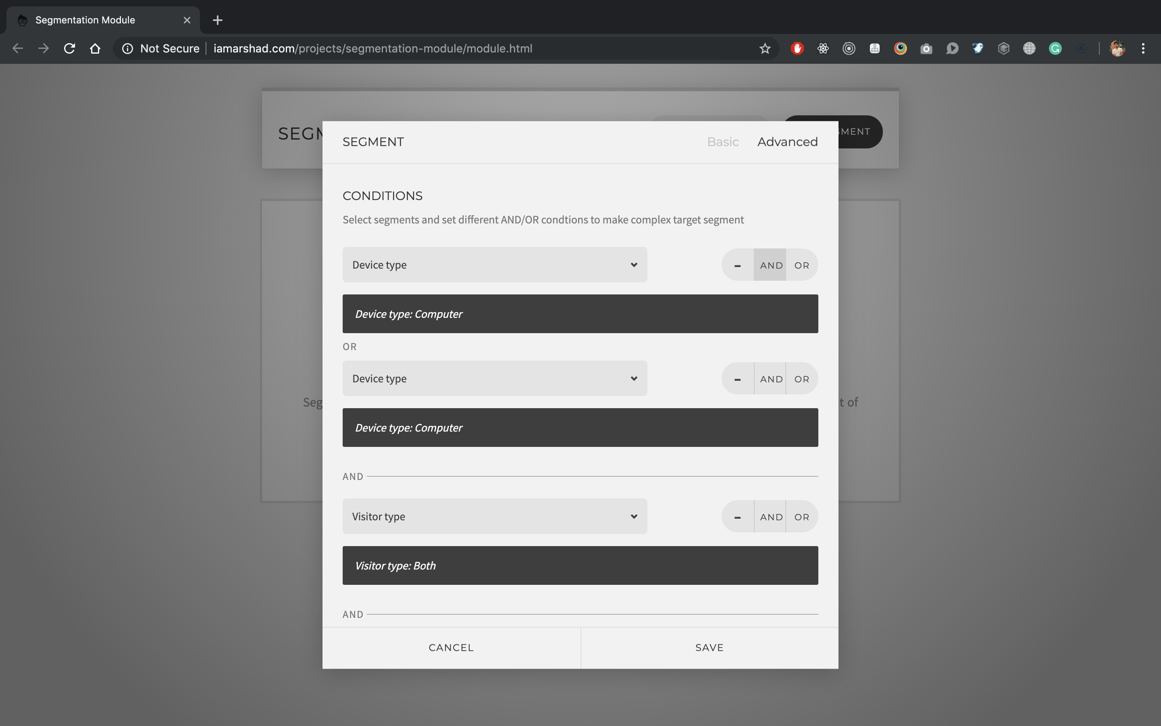Cancel the segment dialog
The width and height of the screenshot is (1161, 726).
tap(451, 648)
